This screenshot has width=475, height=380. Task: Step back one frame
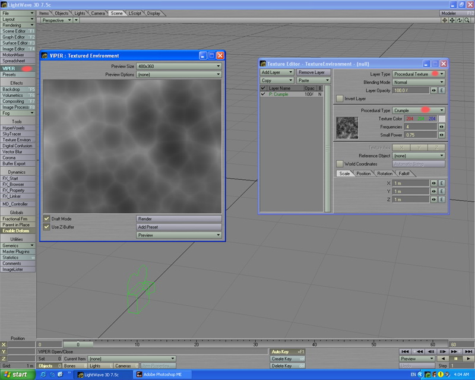tap(430, 351)
